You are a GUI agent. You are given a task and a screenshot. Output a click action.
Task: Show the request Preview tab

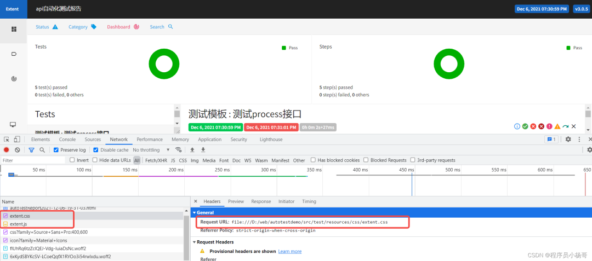click(x=236, y=201)
